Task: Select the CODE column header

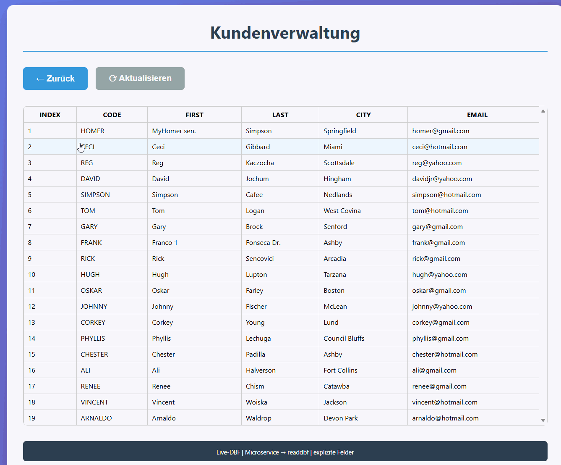Action: [112, 115]
